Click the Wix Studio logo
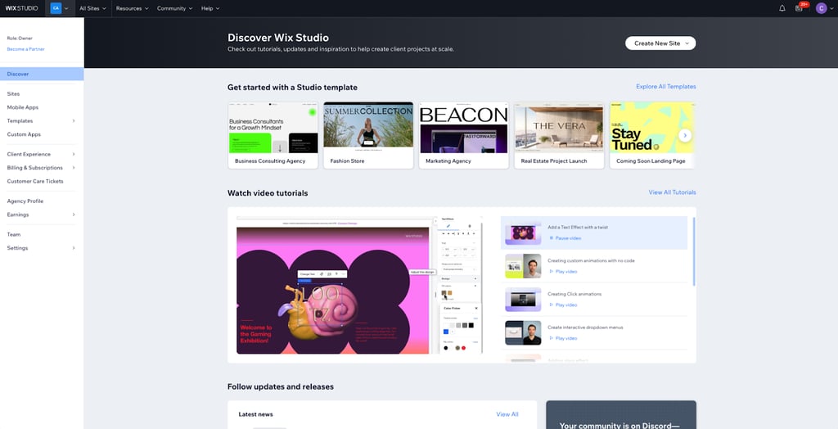The width and height of the screenshot is (838, 429). coord(22,8)
